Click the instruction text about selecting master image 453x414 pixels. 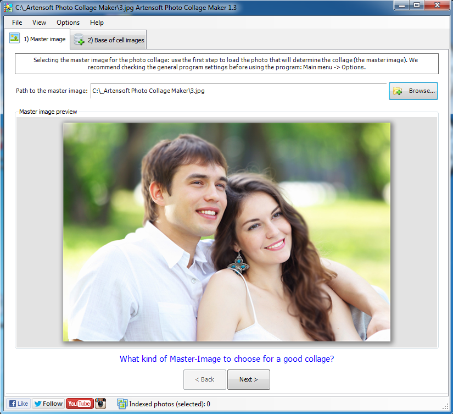click(x=227, y=64)
